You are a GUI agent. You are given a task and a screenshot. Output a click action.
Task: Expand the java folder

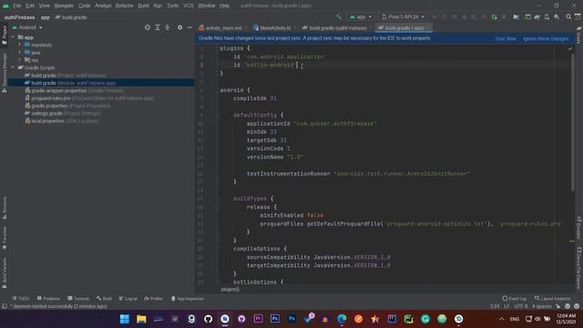20,53
